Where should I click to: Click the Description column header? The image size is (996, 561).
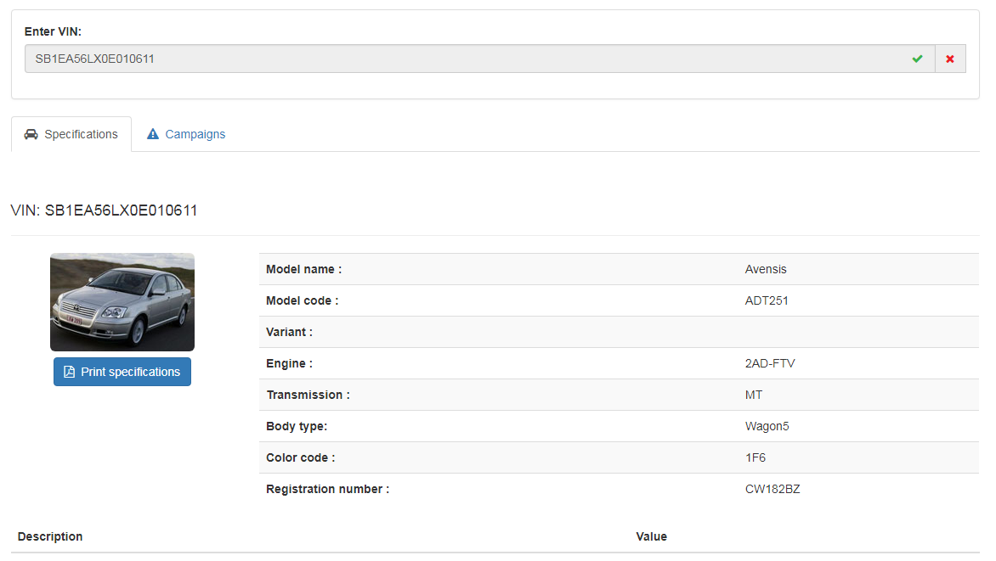coord(50,536)
